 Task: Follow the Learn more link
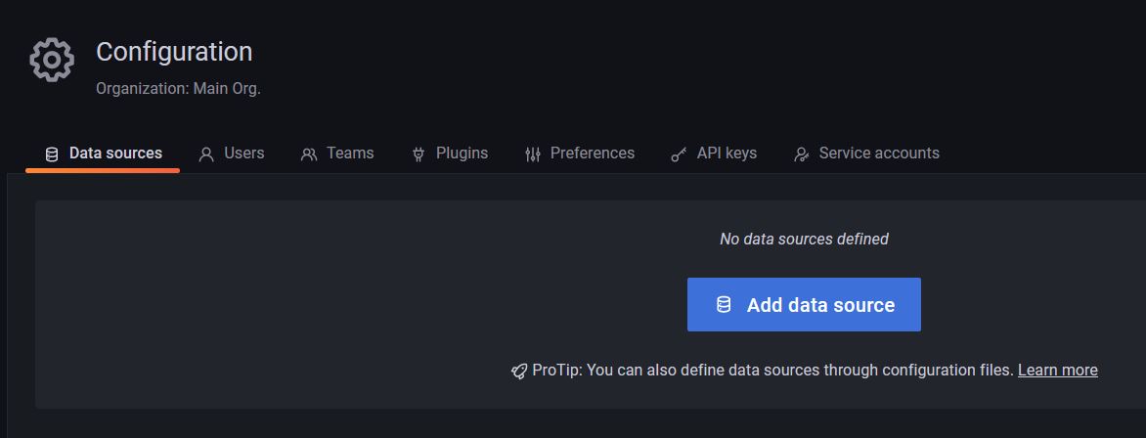point(1057,371)
